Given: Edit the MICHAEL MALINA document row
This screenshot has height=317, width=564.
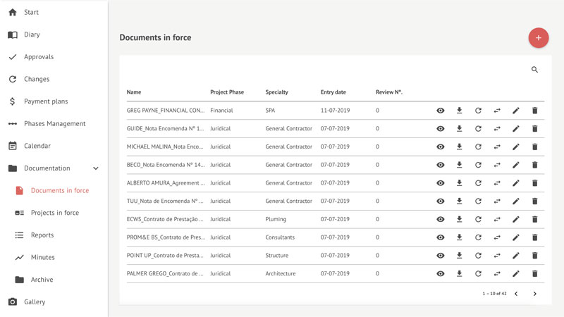Looking at the screenshot, I should [515, 147].
